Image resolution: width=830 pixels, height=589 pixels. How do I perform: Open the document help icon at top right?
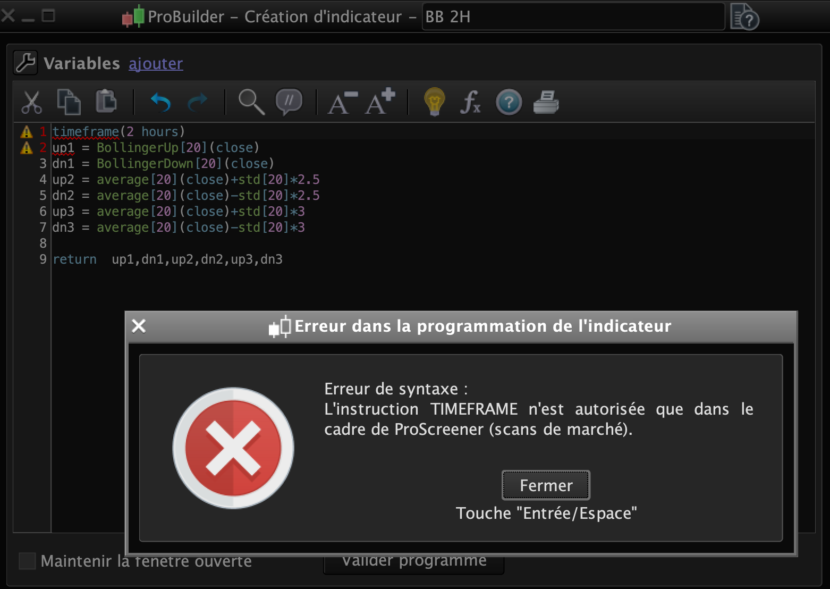tap(744, 17)
